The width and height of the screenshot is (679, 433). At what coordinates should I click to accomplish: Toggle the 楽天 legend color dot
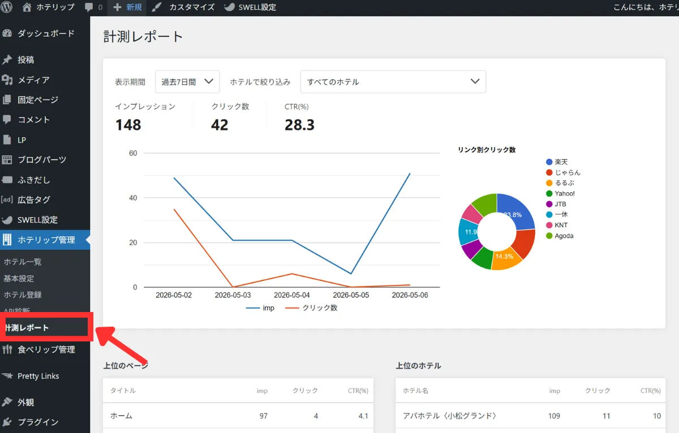[x=549, y=162]
